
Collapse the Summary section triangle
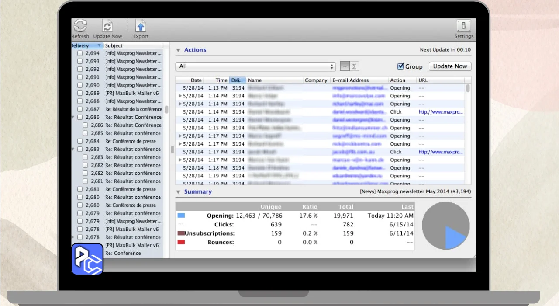tap(178, 192)
